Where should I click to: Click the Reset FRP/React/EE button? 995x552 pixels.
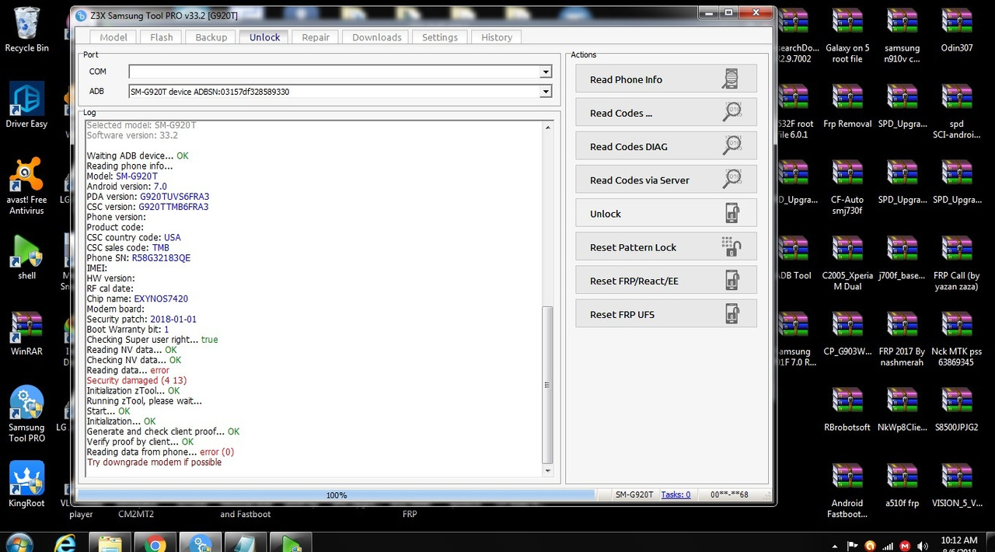point(666,281)
